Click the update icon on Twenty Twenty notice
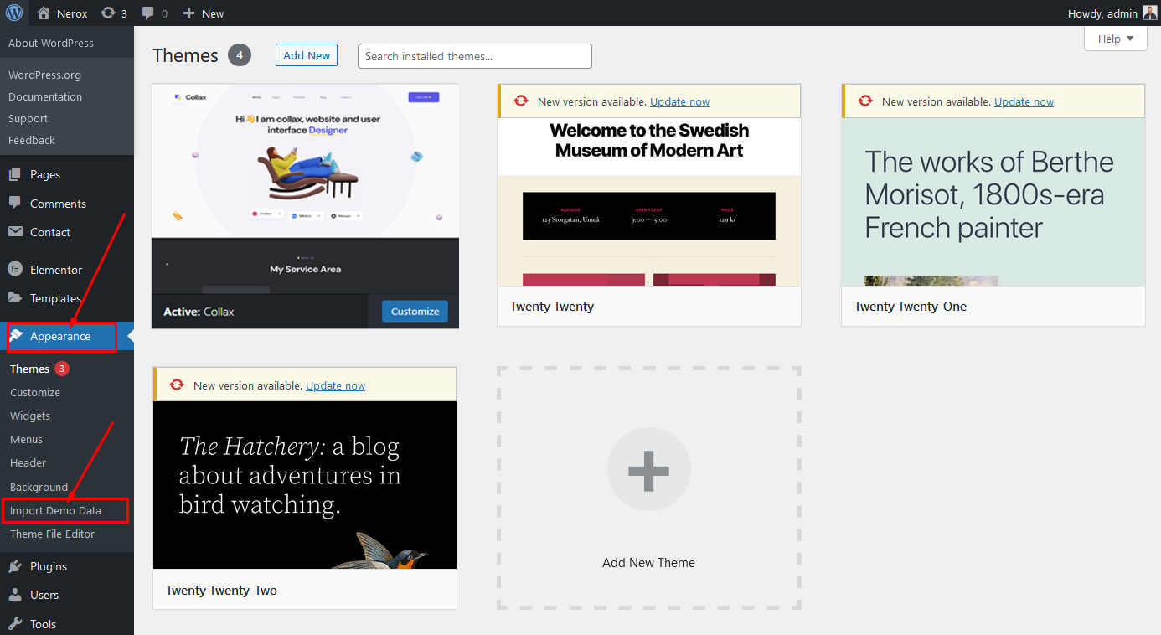Viewport: 1161px width, 635px height. click(521, 101)
